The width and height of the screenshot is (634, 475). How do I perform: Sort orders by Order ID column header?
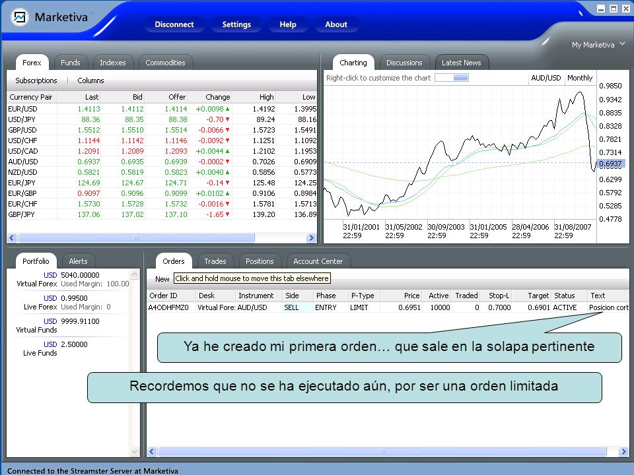(172, 296)
